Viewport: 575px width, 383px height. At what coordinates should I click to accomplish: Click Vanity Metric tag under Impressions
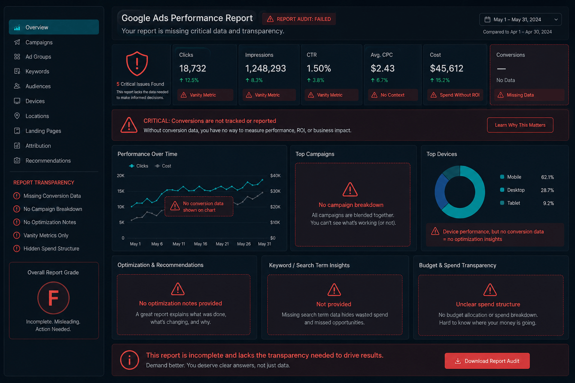coord(269,95)
